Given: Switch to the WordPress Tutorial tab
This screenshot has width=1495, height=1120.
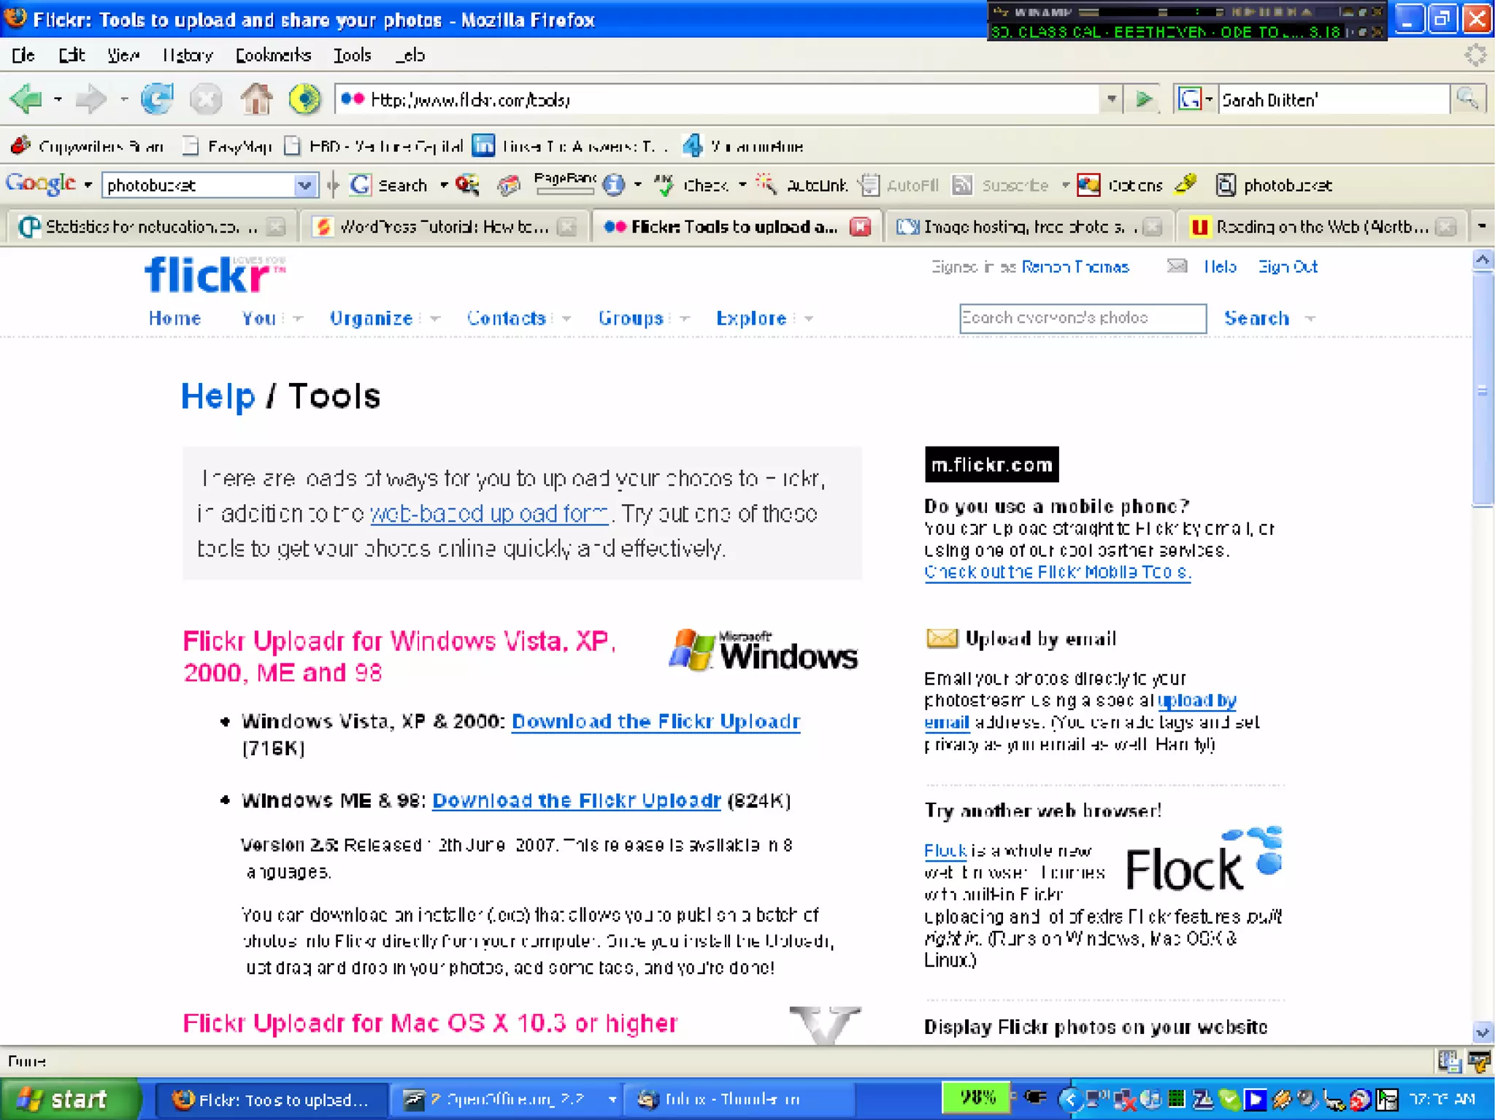Looking at the screenshot, I should [438, 227].
